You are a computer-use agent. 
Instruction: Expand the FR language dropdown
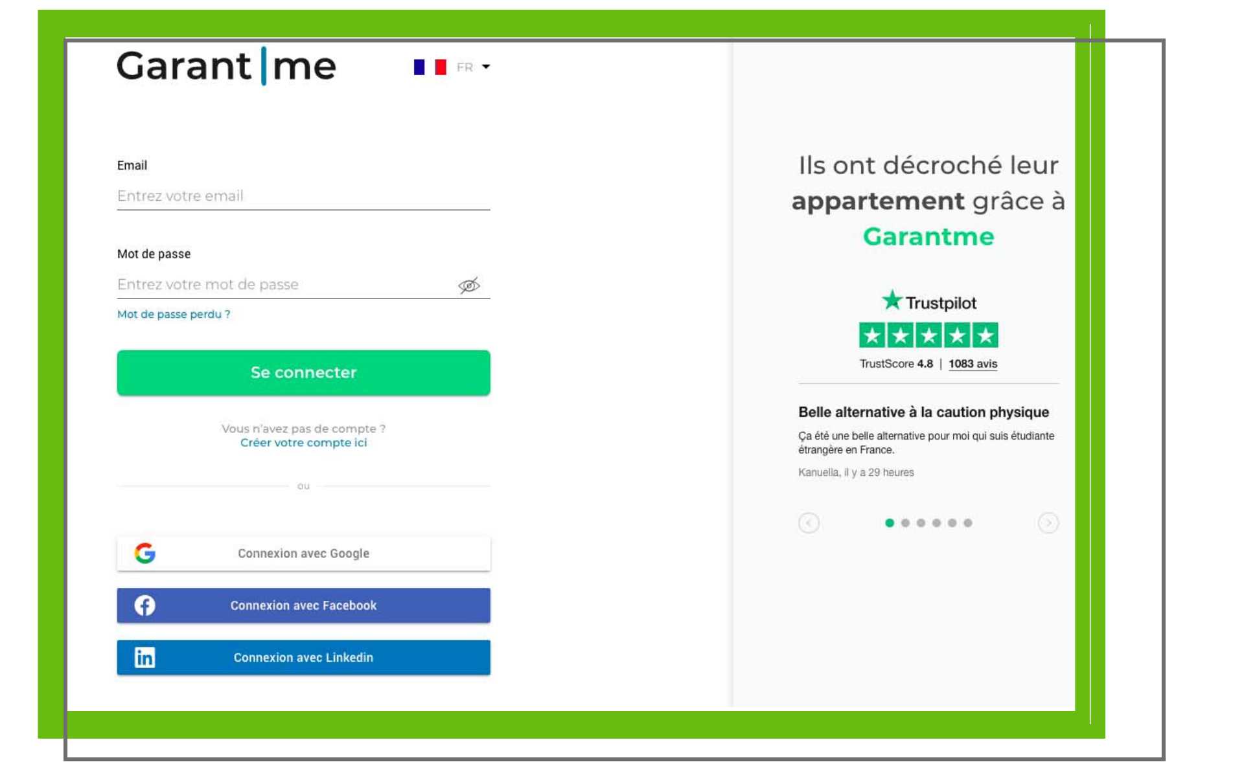pos(472,67)
